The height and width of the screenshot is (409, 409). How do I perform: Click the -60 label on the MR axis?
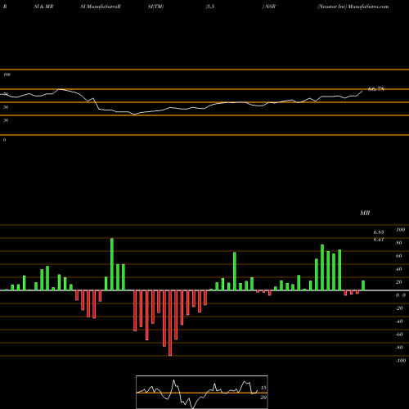pos(399,335)
